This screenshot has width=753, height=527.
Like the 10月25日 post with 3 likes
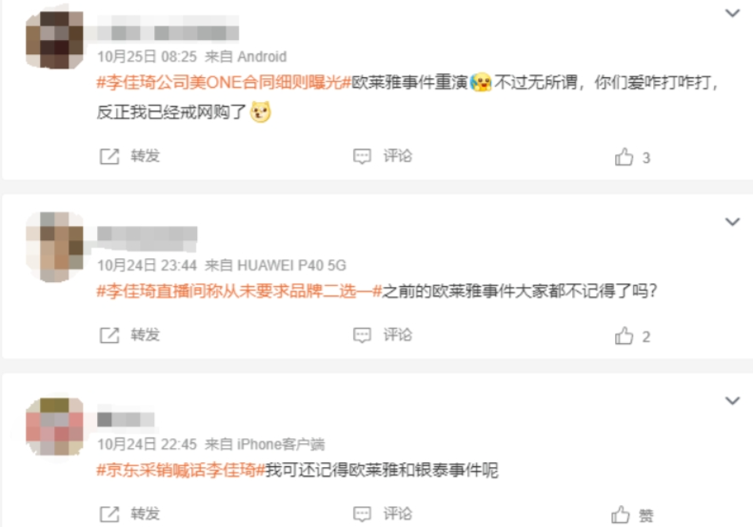624,156
